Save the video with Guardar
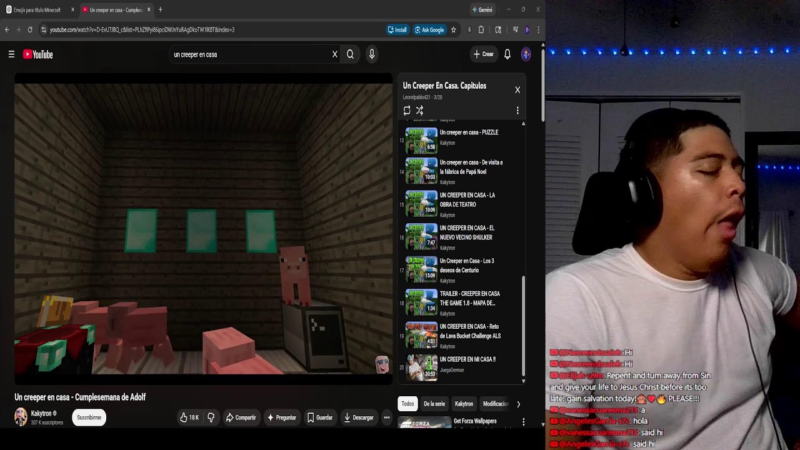Screen dimensions: 800x450 [x=320, y=417]
